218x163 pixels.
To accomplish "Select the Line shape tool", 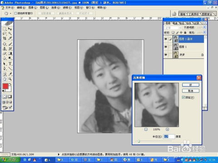I will [x=10, y=68].
